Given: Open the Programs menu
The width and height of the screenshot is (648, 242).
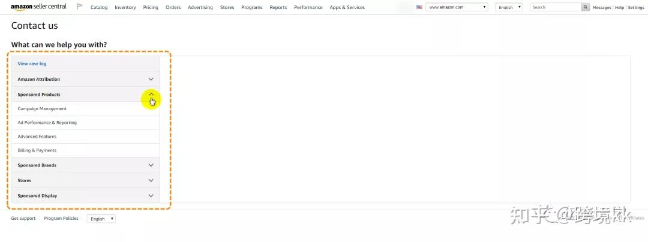Looking at the screenshot, I should 251,7.
